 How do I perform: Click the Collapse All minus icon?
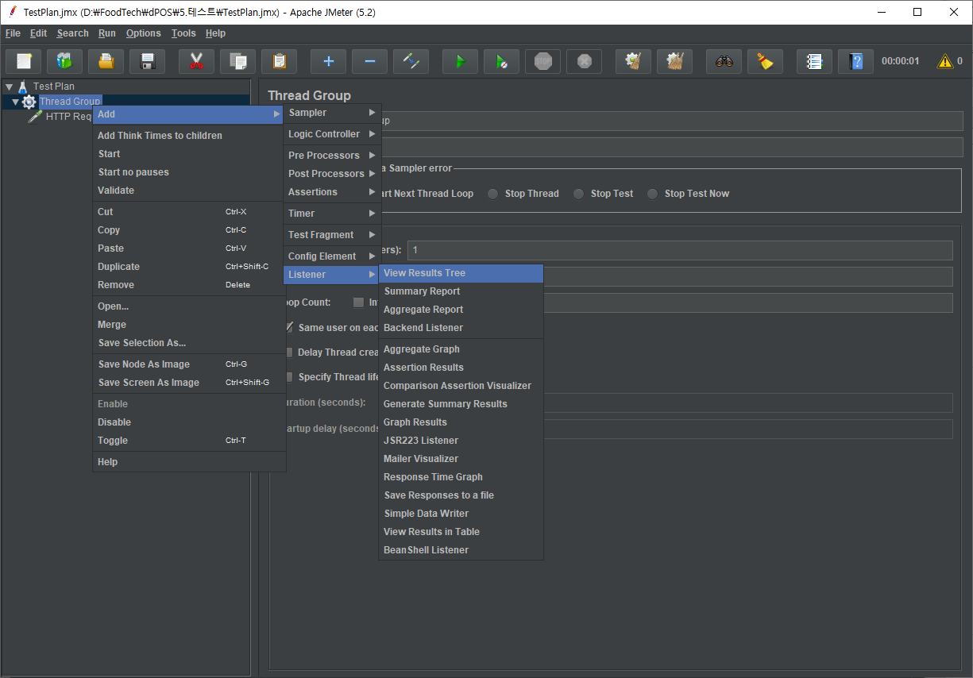click(369, 61)
